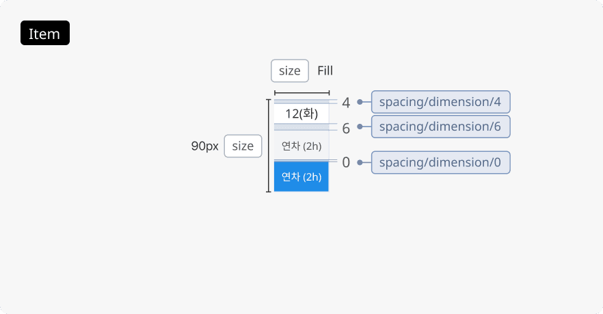
Task: Click the connector dot for spacing/dimension/0
Action: 360,162
